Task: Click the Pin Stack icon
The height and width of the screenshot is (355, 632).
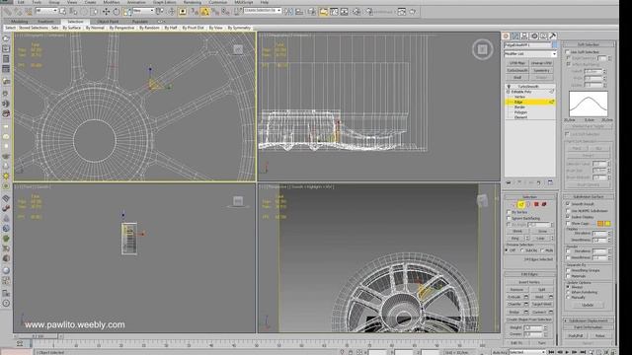Action: tap(509, 182)
